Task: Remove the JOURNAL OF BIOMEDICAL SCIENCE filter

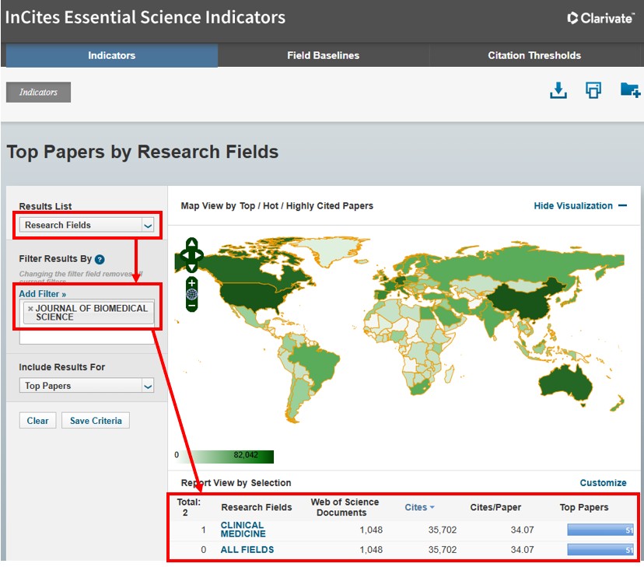Action: click(30, 309)
